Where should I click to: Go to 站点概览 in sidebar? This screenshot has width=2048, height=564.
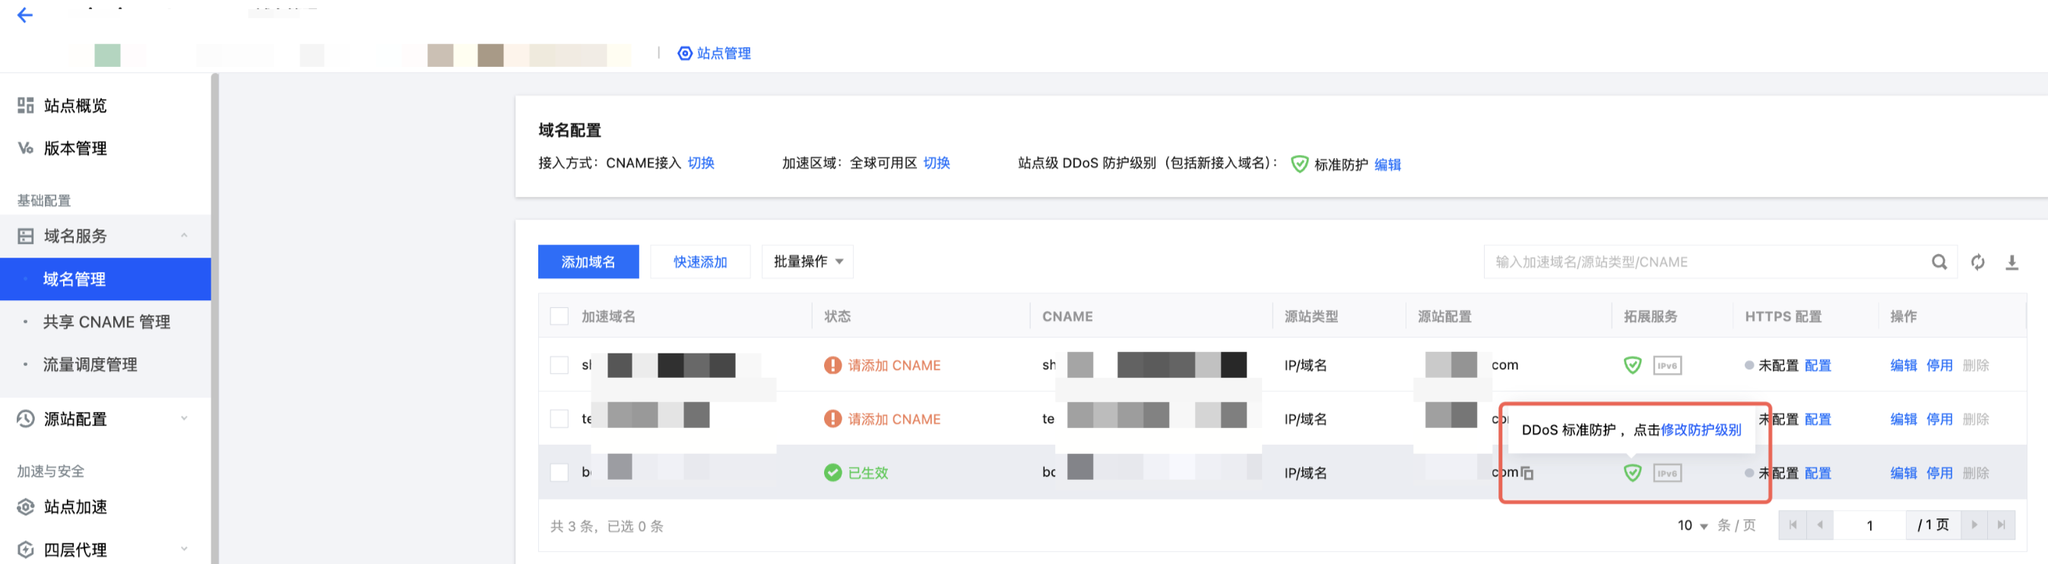75,105
